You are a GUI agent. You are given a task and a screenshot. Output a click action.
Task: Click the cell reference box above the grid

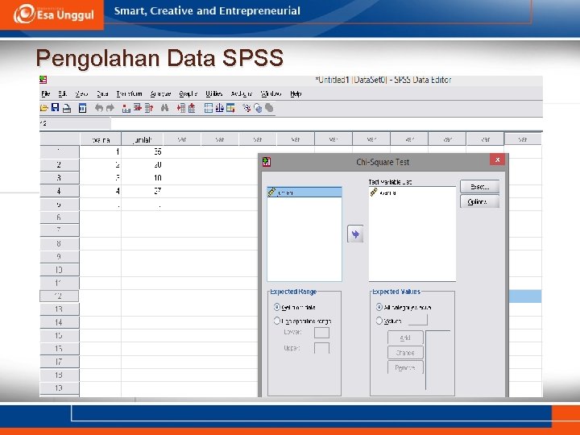tap(75, 123)
